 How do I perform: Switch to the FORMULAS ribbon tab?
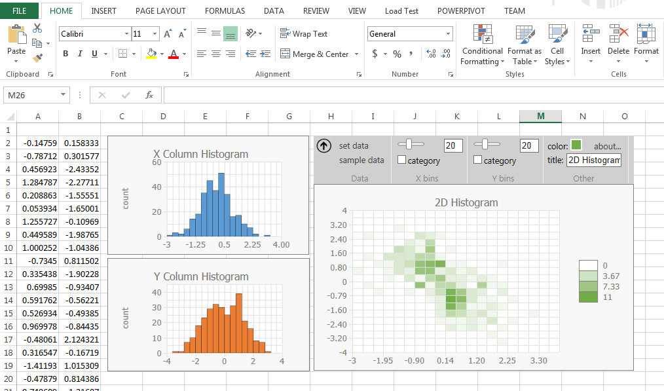[x=225, y=11]
